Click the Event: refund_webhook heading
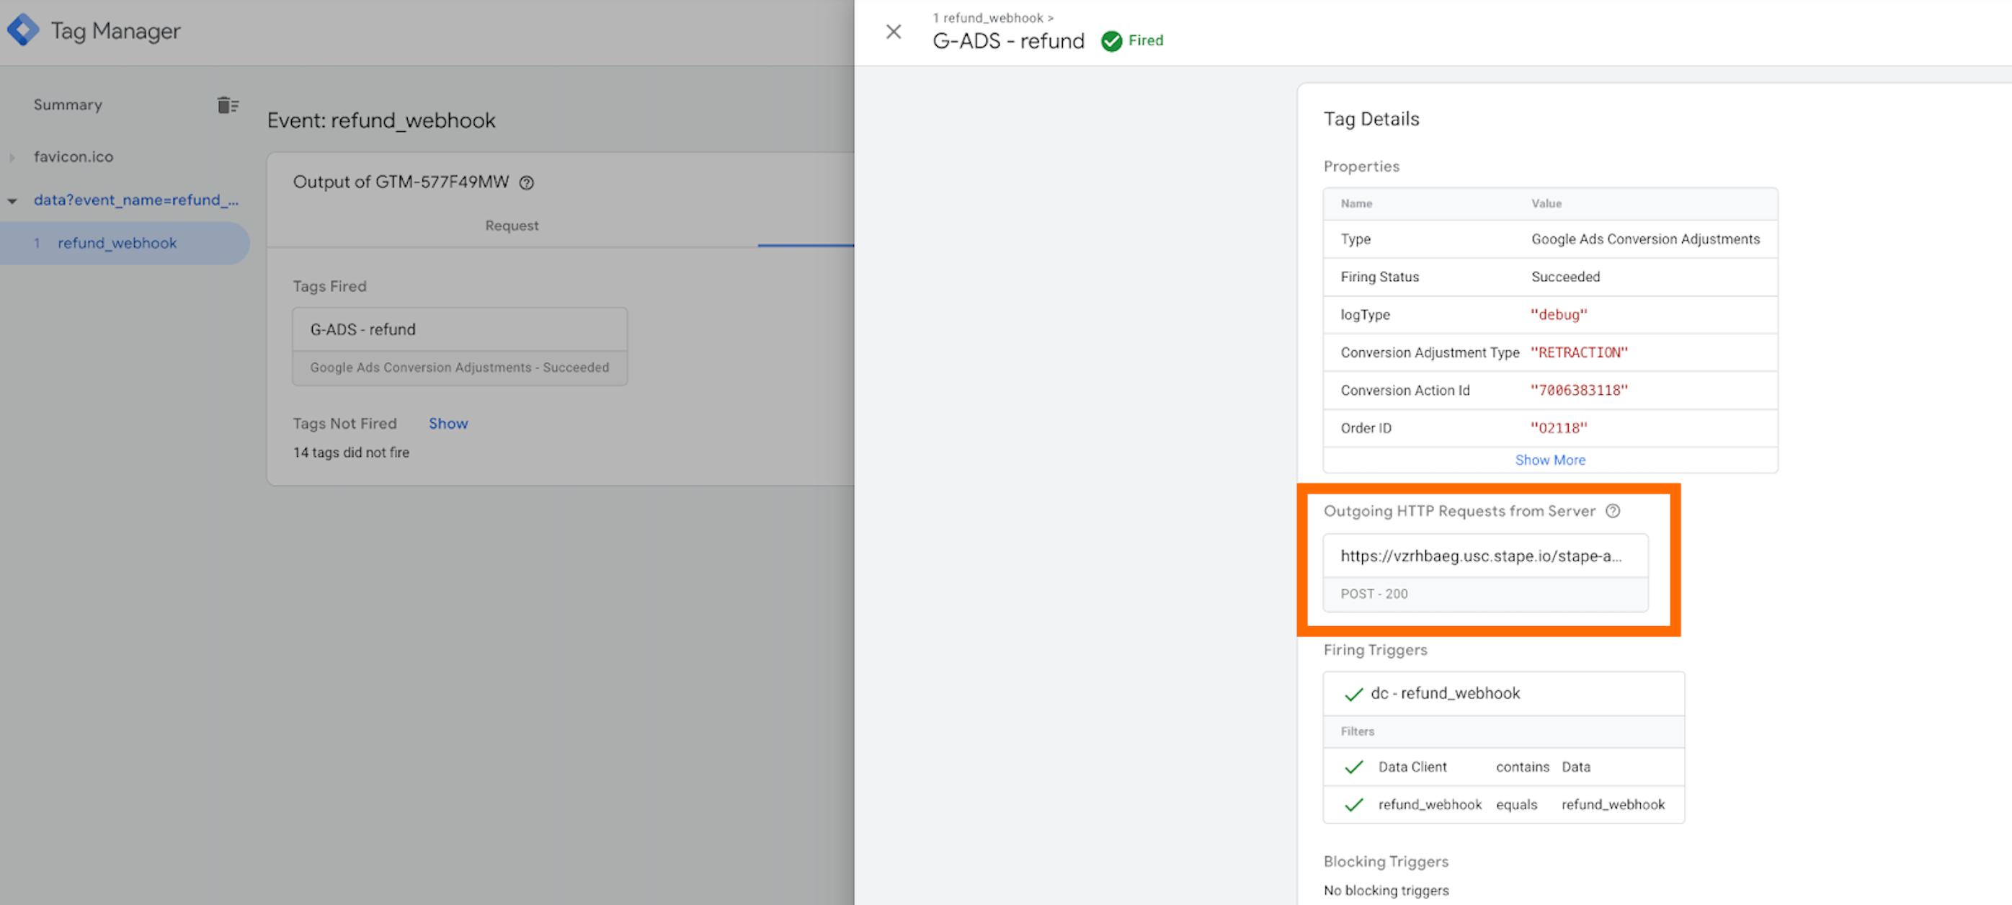This screenshot has height=905, width=2012. [381, 120]
